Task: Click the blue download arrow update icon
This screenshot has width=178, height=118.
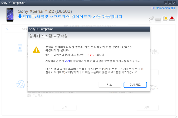Action: point(20,17)
